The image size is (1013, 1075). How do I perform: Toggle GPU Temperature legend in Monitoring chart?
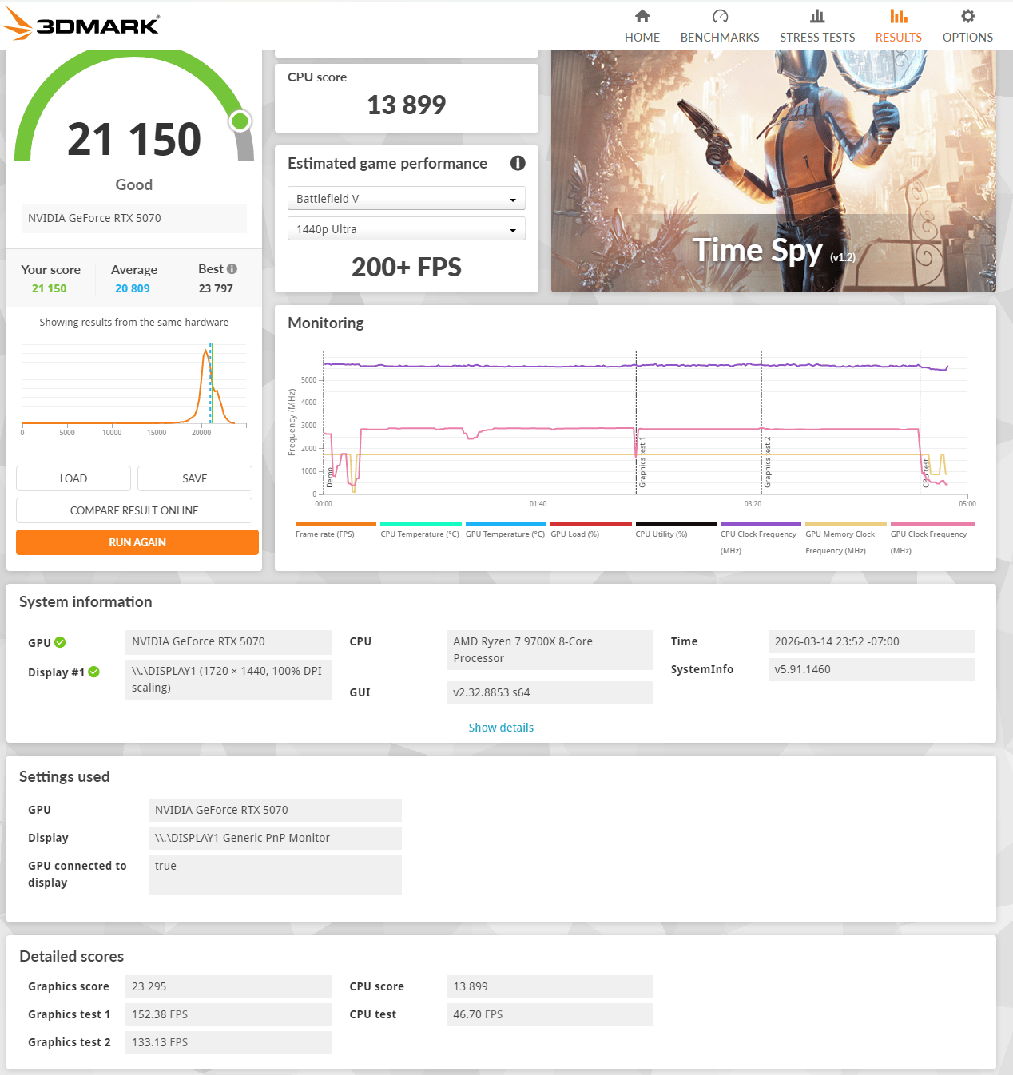tap(506, 530)
